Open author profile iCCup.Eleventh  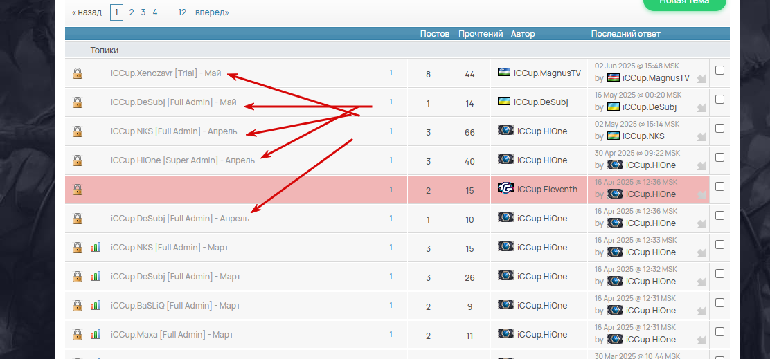548,190
